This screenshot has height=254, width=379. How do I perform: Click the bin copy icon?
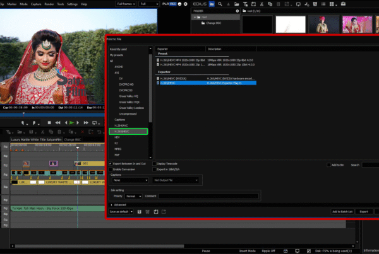coord(270,4)
